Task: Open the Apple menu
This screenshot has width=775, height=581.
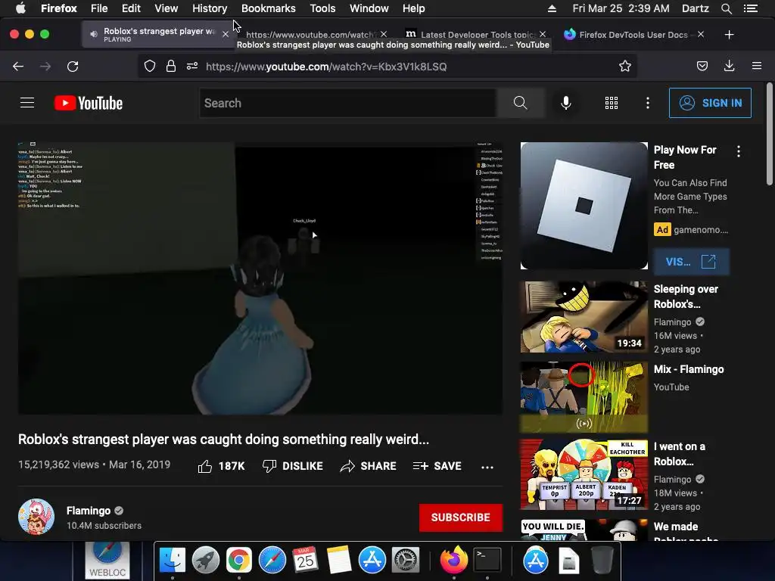Action: click(x=20, y=8)
